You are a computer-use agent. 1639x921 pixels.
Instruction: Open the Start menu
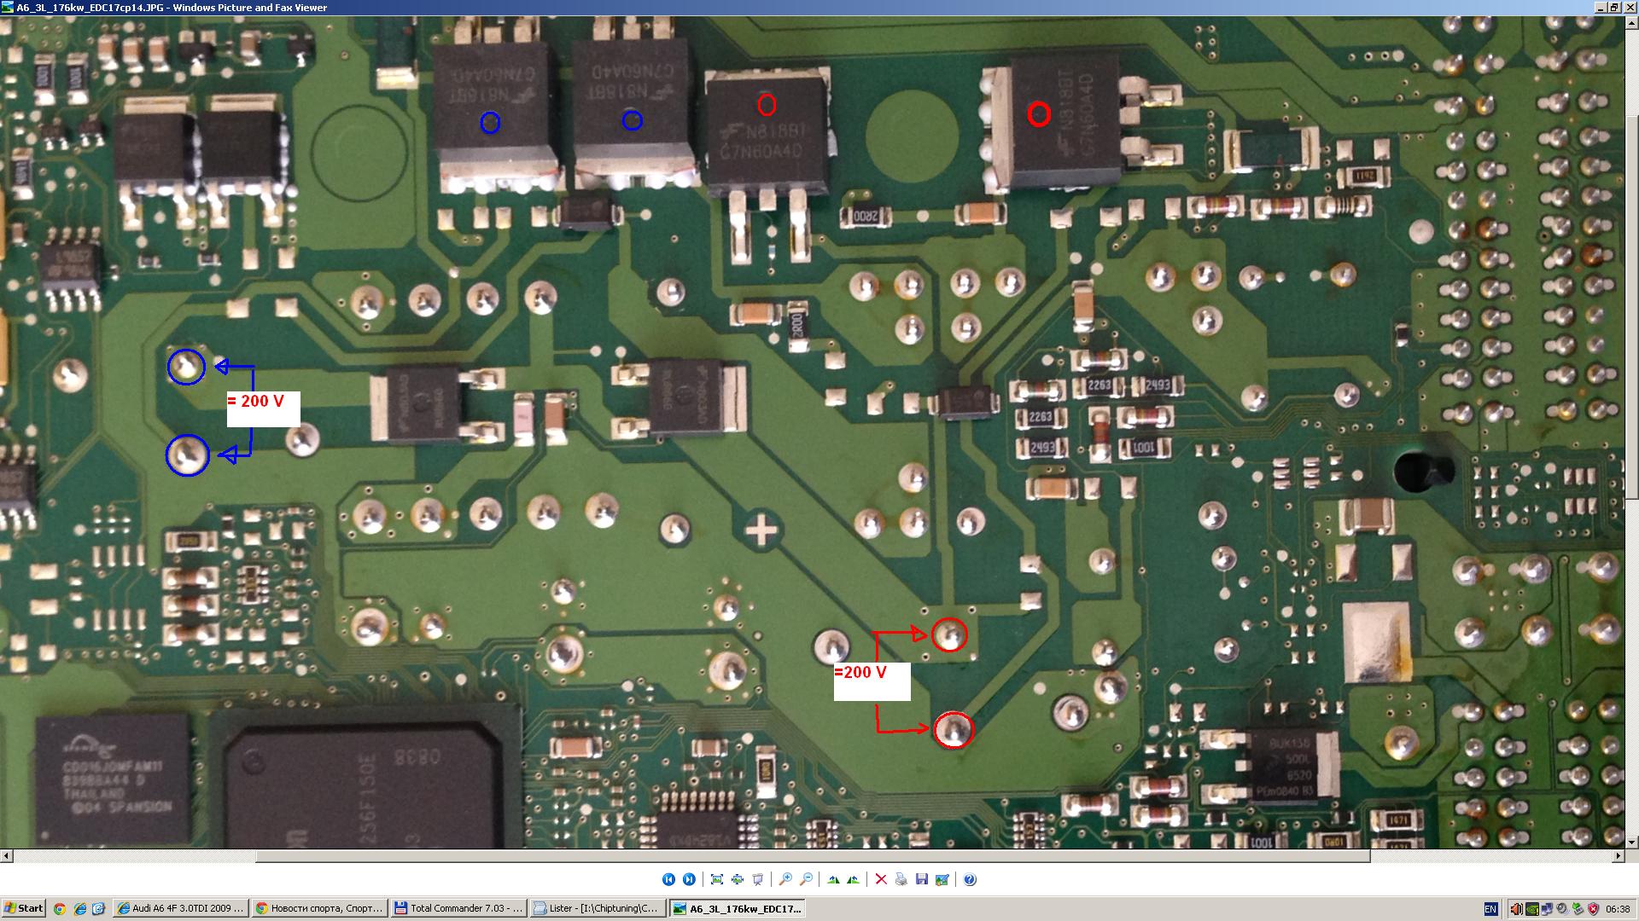pyautogui.click(x=24, y=908)
